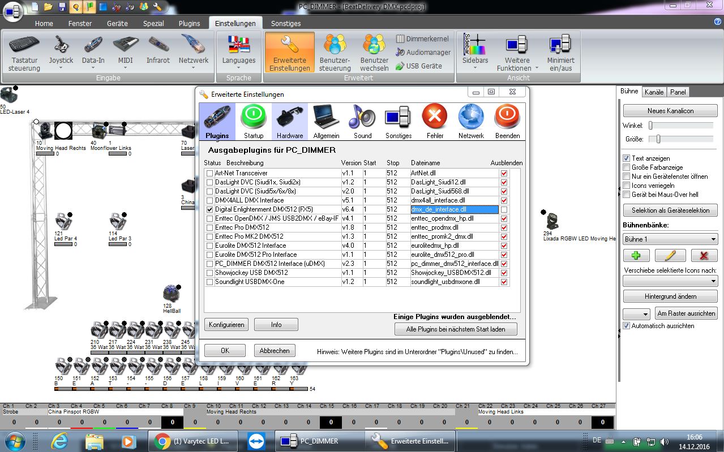This screenshot has width=724, height=452.
Task: Open the Fehler settings section
Action: coord(435,122)
